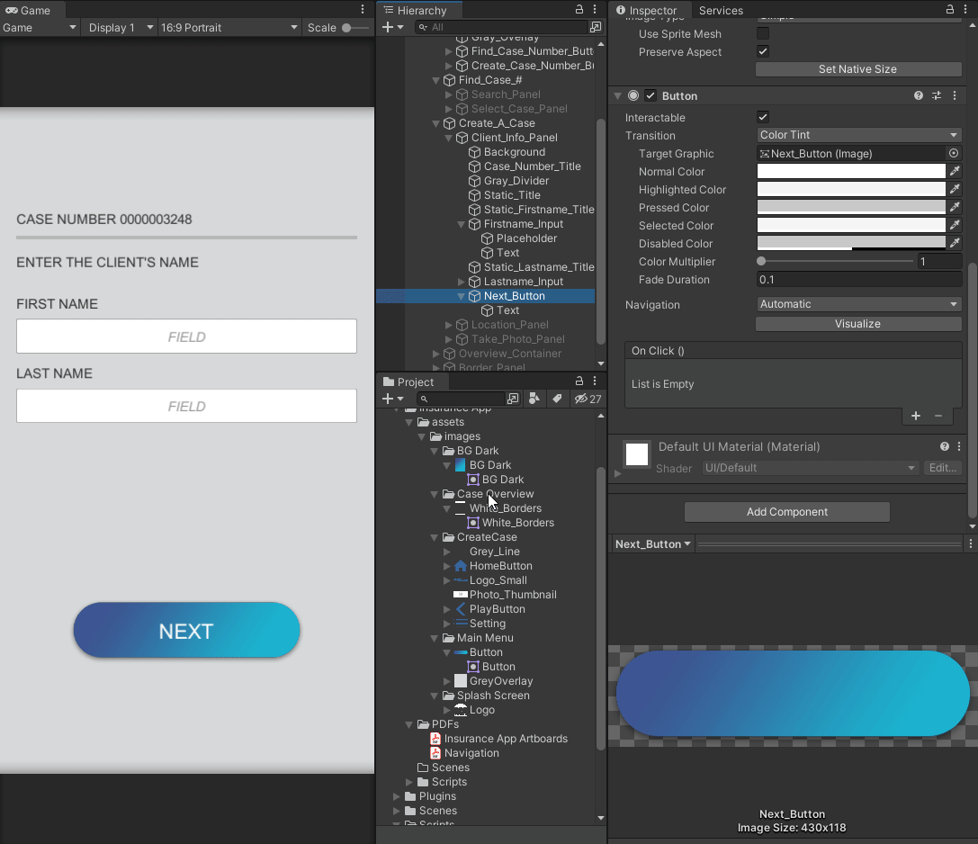Click the Game view Scale slider

coord(354,28)
